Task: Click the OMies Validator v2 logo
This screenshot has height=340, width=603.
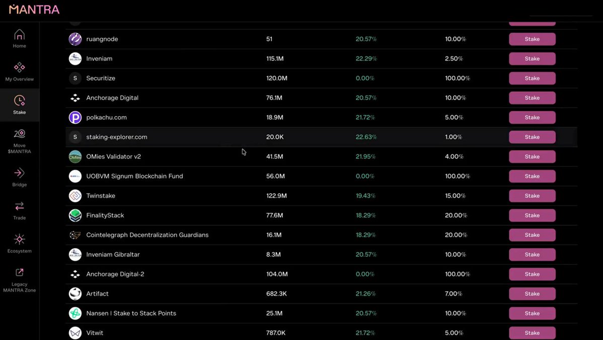Action: point(75,156)
